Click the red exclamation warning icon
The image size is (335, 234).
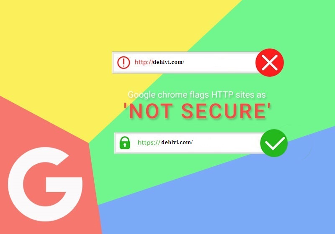point(124,62)
